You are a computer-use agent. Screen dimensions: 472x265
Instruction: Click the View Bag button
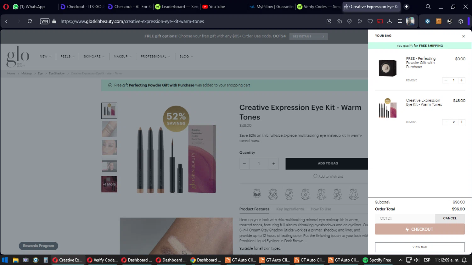tap(420, 247)
